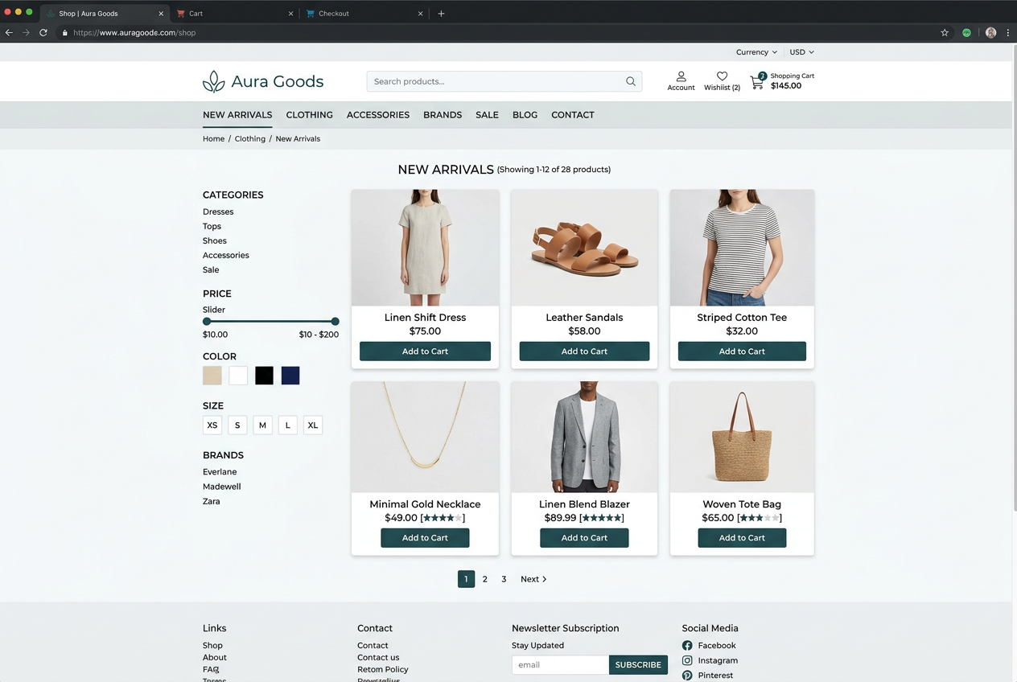
Task: Reload the page in browser
Action: (x=43, y=33)
